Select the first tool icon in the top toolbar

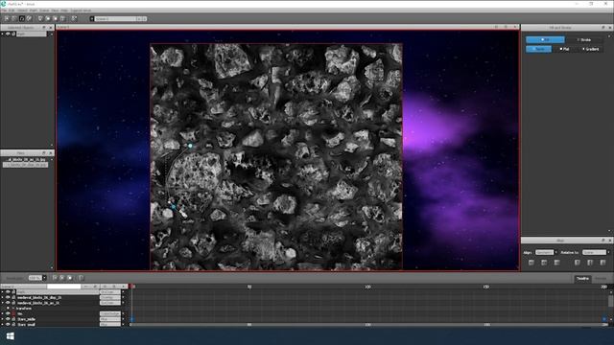[7, 18]
